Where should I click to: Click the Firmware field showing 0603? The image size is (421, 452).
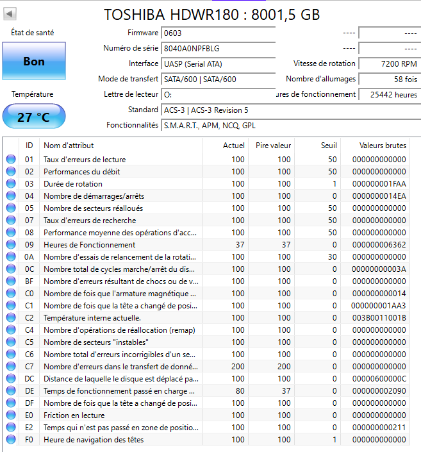click(x=219, y=33)
